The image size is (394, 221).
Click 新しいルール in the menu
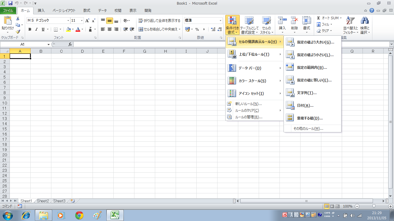(x=248, y=104)
